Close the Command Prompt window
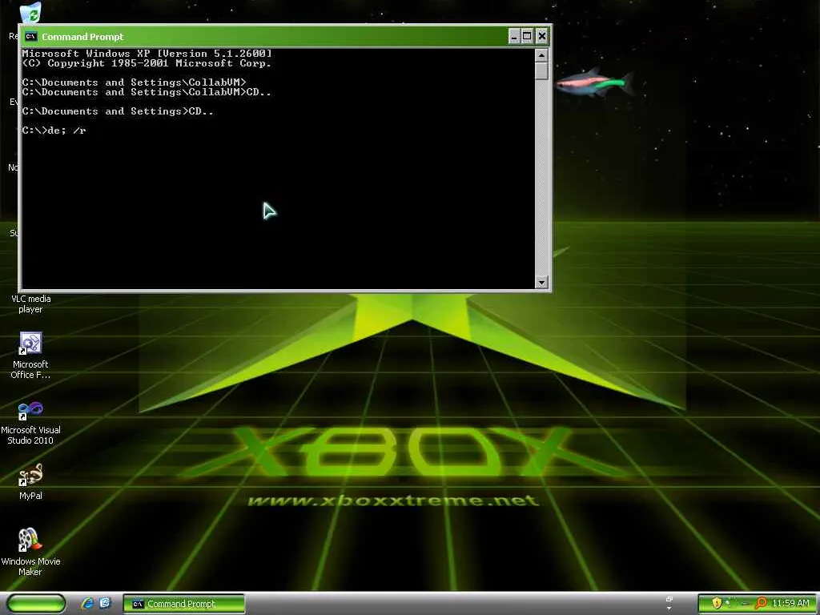Screen dimensions: 820x615 click(542, 37)
